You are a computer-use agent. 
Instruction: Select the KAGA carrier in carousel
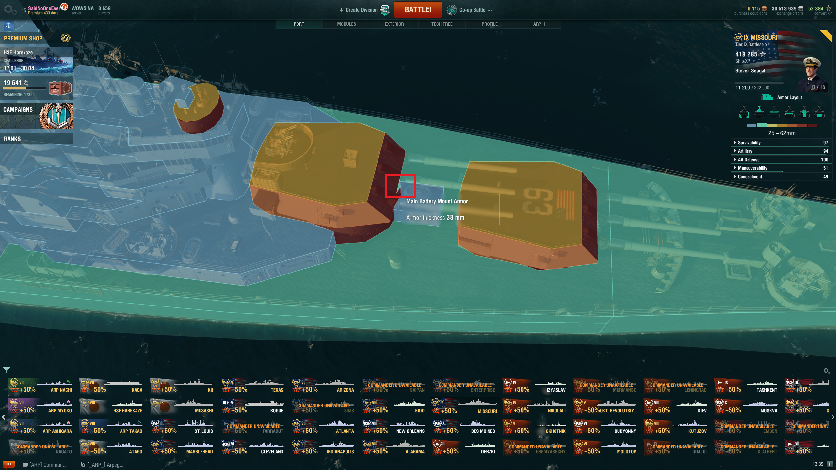pyautogui.click(x=111, y=386)
